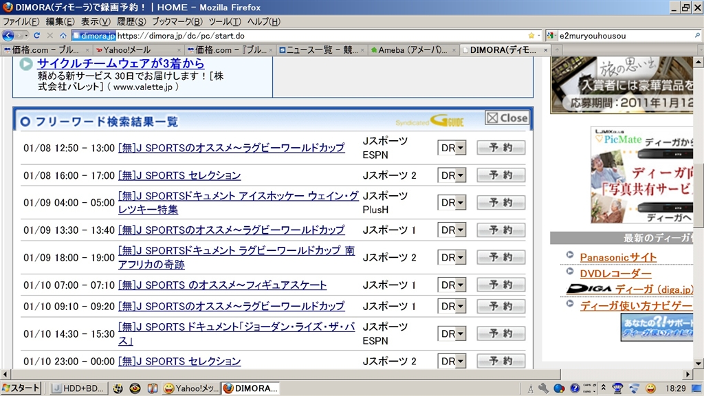Open J SPORTS のオススメ～フィギュアスケート link
Image resolution: width=704 pixels, height=396 pixels.
(x=222, y=285)
